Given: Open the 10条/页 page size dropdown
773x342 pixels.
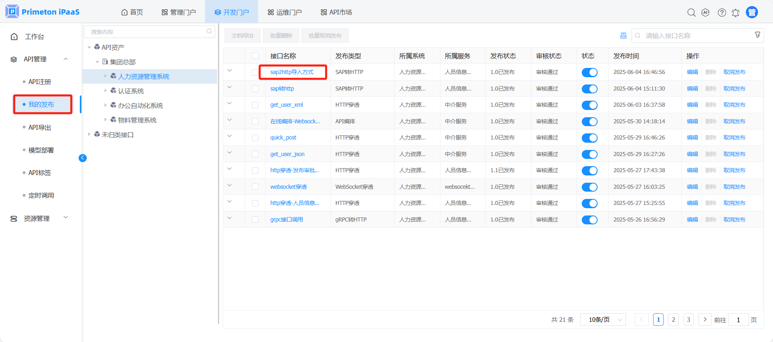Looking at the screenshot, I should pos(603,320).
